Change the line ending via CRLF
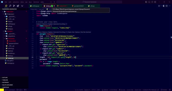172x91 pixels. [x=98, y=90]
